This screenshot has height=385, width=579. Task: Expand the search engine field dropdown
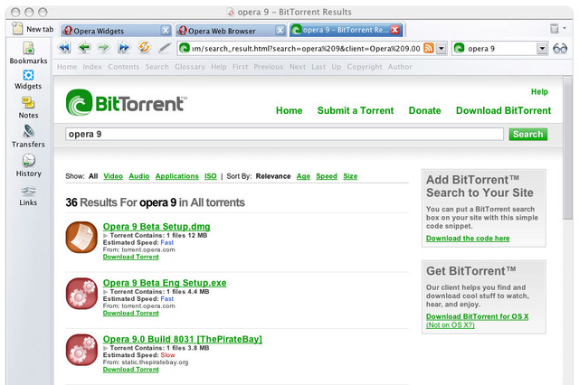542,48
